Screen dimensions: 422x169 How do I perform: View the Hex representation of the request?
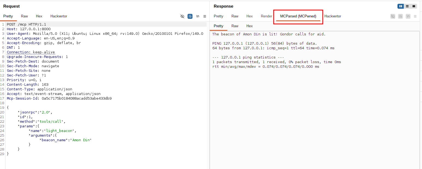(x=39, y=16)
